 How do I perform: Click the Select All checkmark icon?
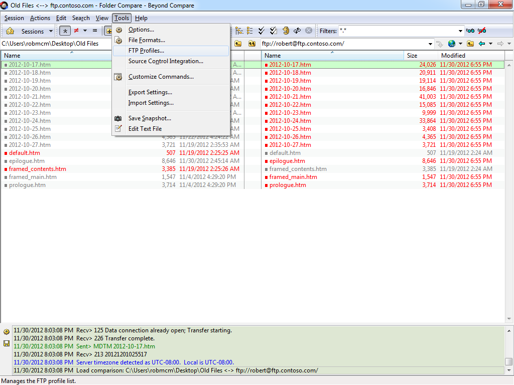tap(262, 31)
